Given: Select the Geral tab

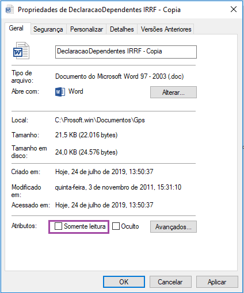Looking at the screenshot, I should pos(16,28).
